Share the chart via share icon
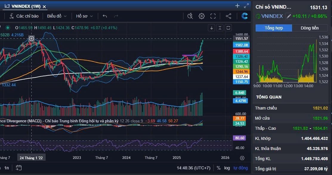 (228, 16)
